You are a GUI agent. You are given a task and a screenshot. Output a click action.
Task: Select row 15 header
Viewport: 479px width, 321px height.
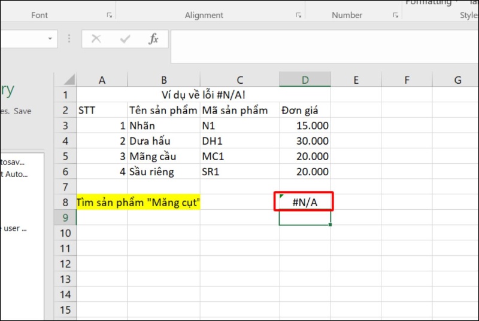point(65,310)
